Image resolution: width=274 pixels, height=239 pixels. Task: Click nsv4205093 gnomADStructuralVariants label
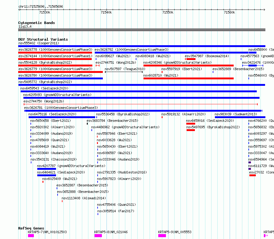click(57, 95)
